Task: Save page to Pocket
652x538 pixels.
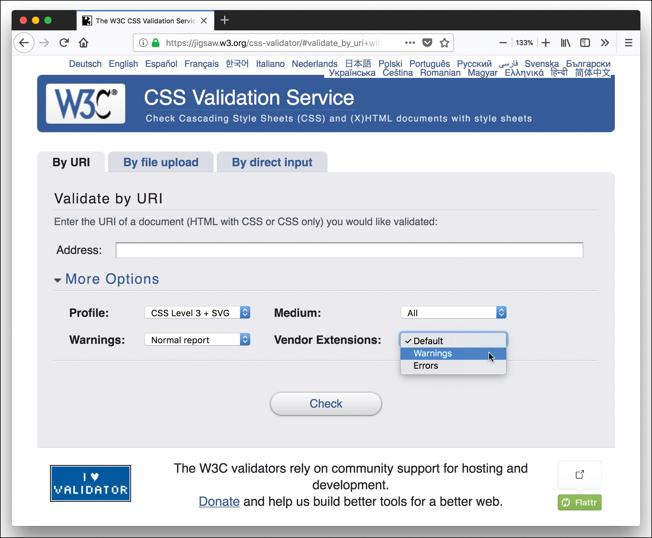Action: click(x=427, y=42)
